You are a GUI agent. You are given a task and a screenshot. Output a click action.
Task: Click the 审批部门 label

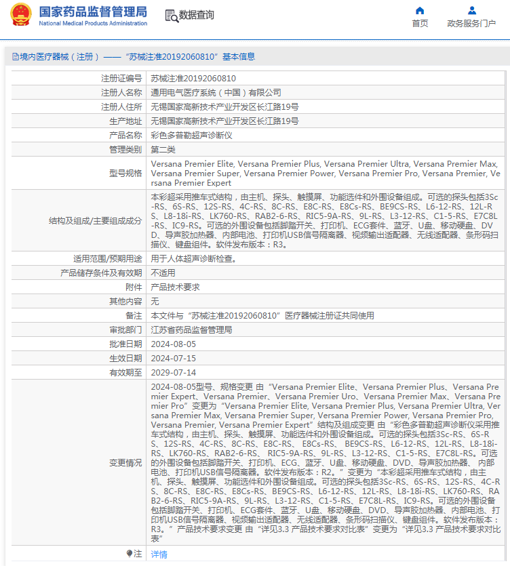pos(125,330)
